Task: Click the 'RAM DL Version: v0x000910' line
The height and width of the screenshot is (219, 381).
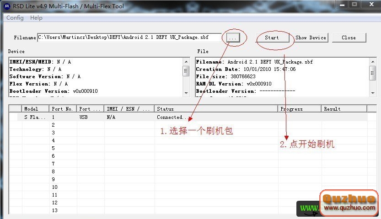Action: tap(234, 84)
